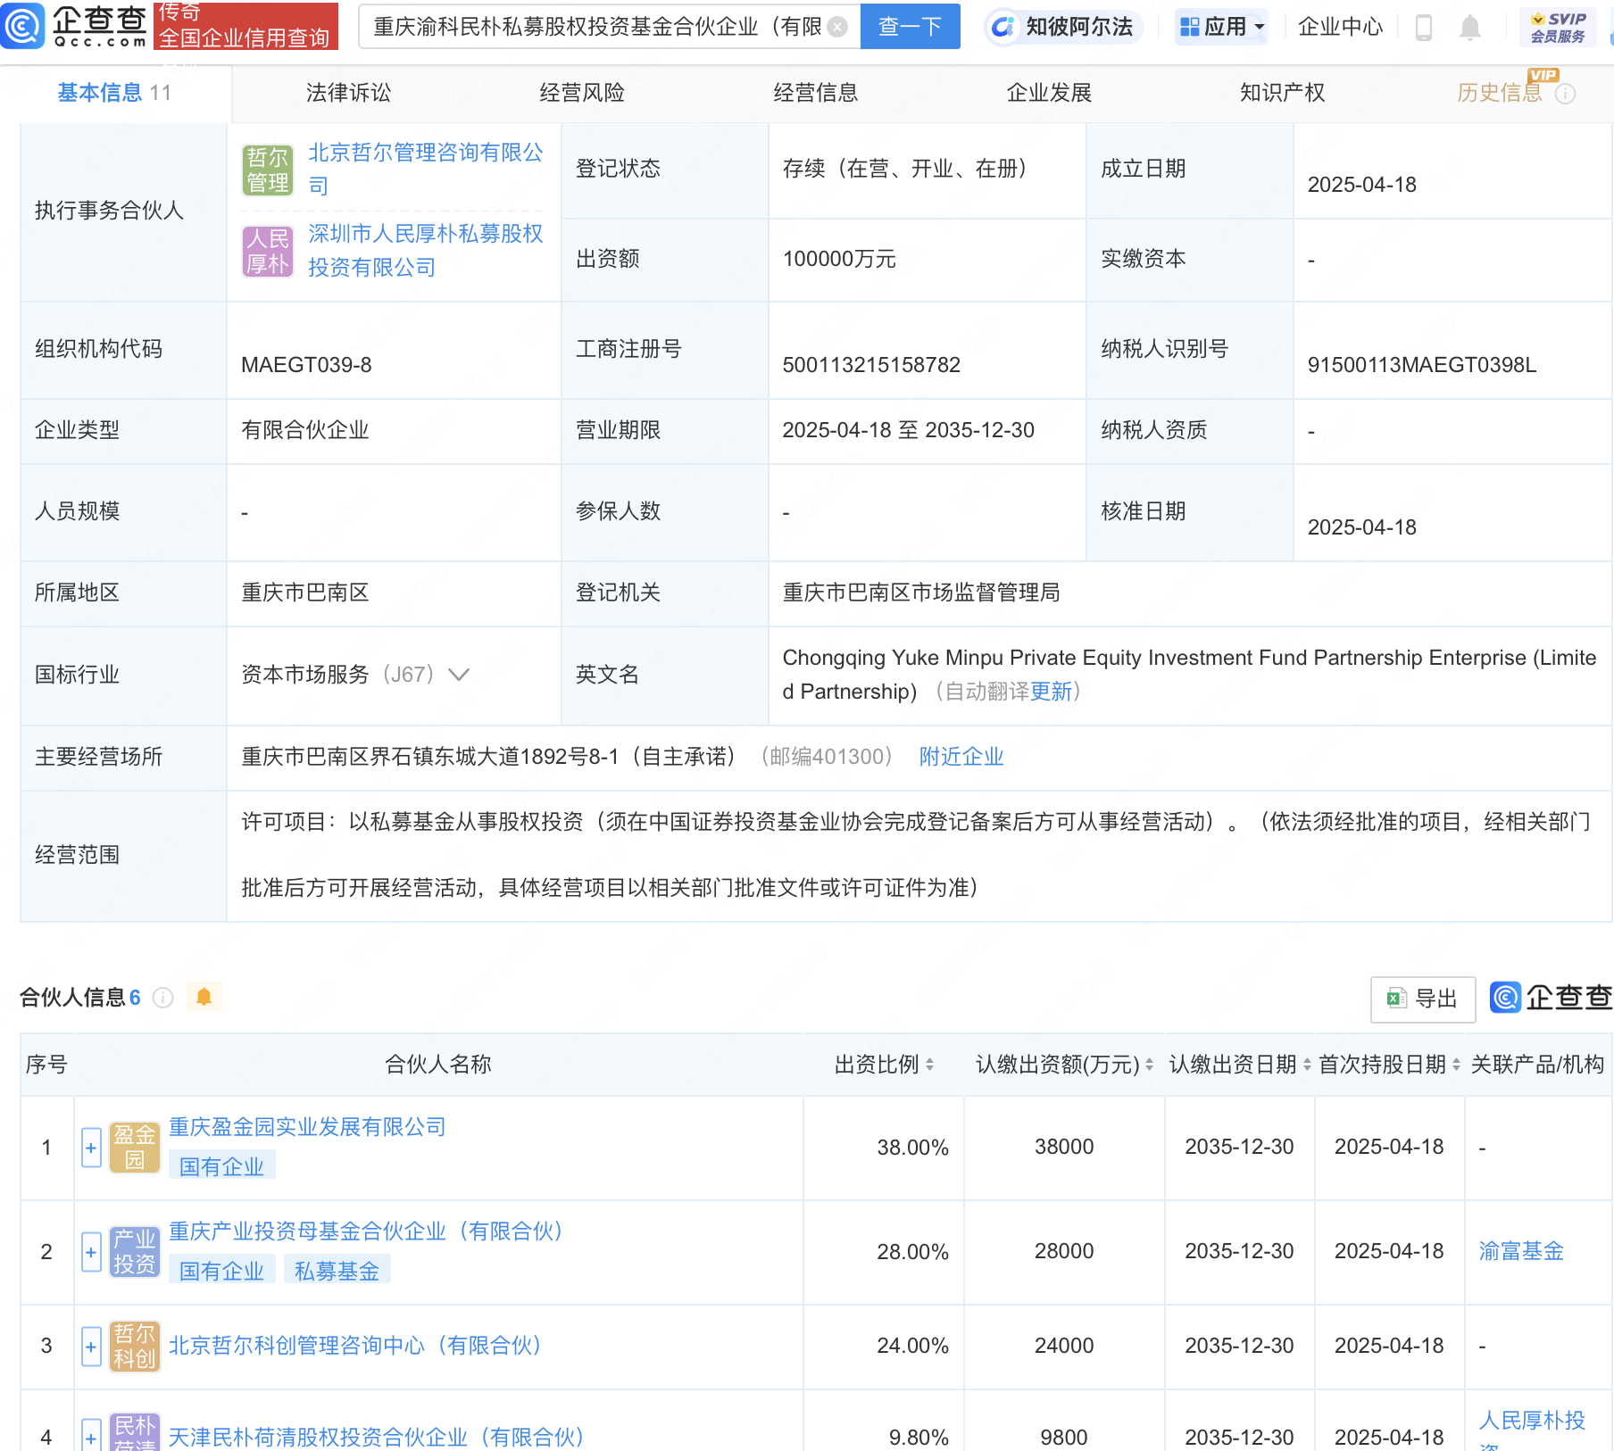Open 重庆盈金园实业发展有限公司 partner link
Viewport: 1614px width, 1451px height.
click(307, 1127)
